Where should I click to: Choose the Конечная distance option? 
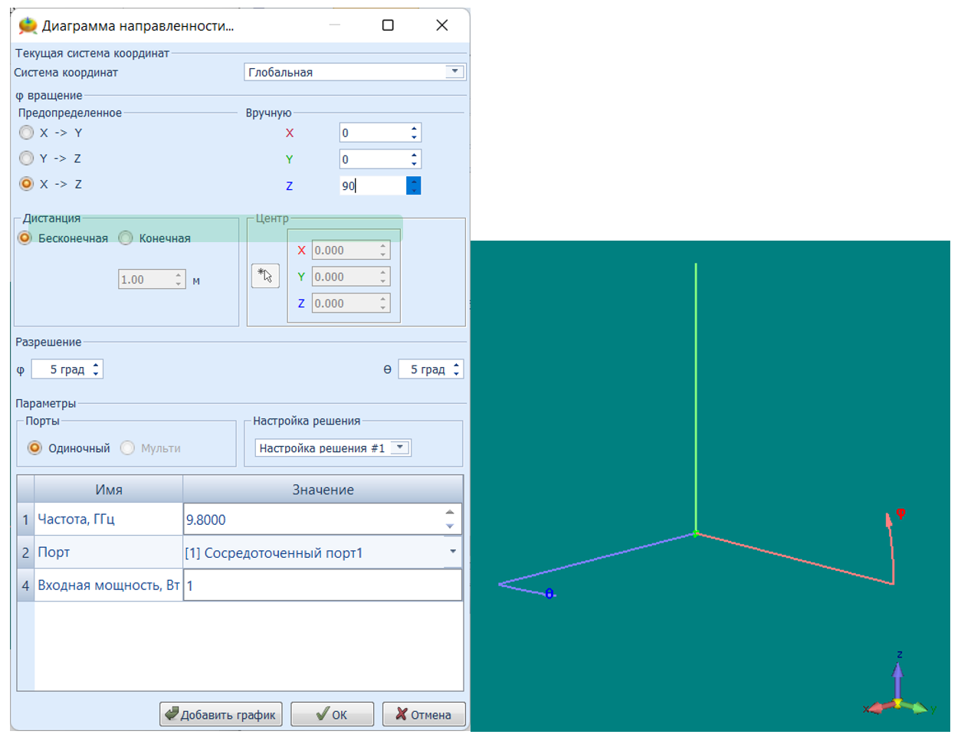point(126,238)
